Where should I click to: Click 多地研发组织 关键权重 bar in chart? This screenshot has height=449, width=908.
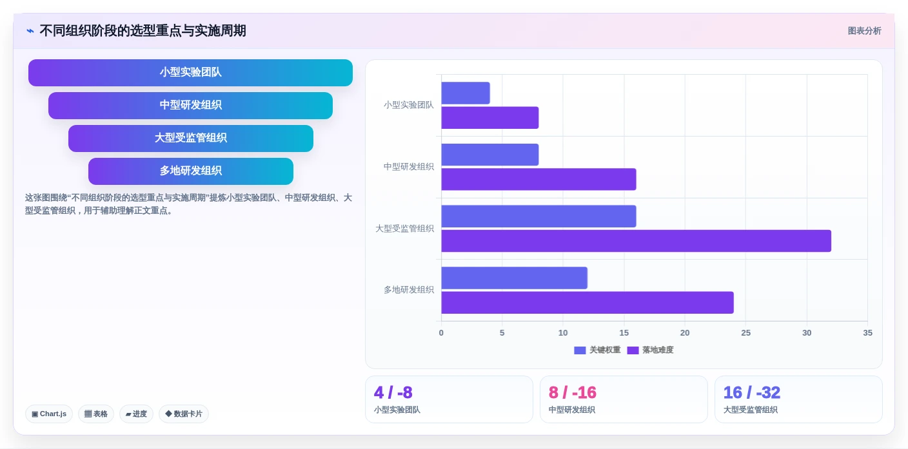514,278
